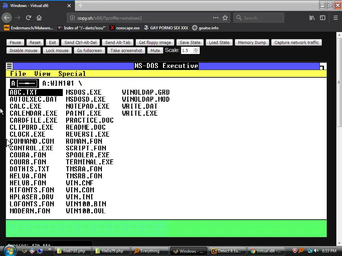The height and width of the screenshot is (256, 342).
Task: Open the View menu
Action: click(x=42, y=74)
